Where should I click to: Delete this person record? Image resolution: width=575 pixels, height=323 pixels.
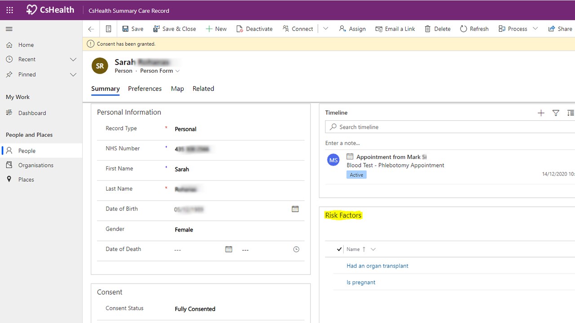437,29
